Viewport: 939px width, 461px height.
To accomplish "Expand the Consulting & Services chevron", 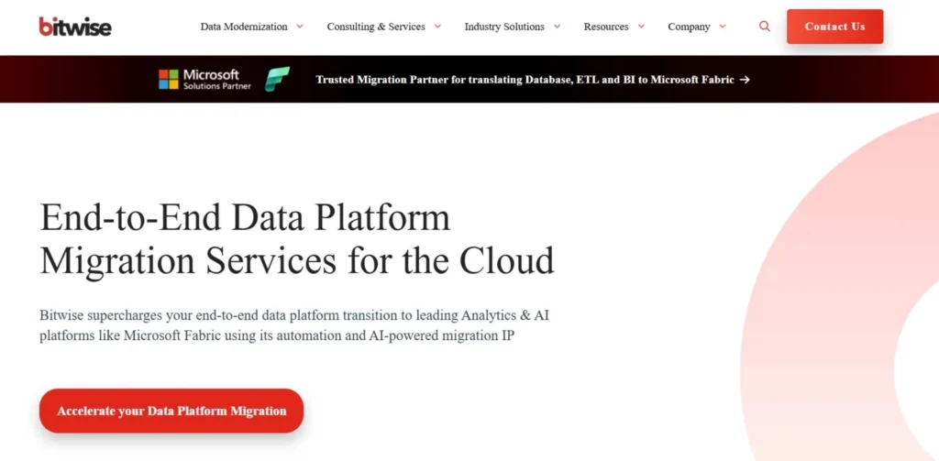I will click(437, 27).
